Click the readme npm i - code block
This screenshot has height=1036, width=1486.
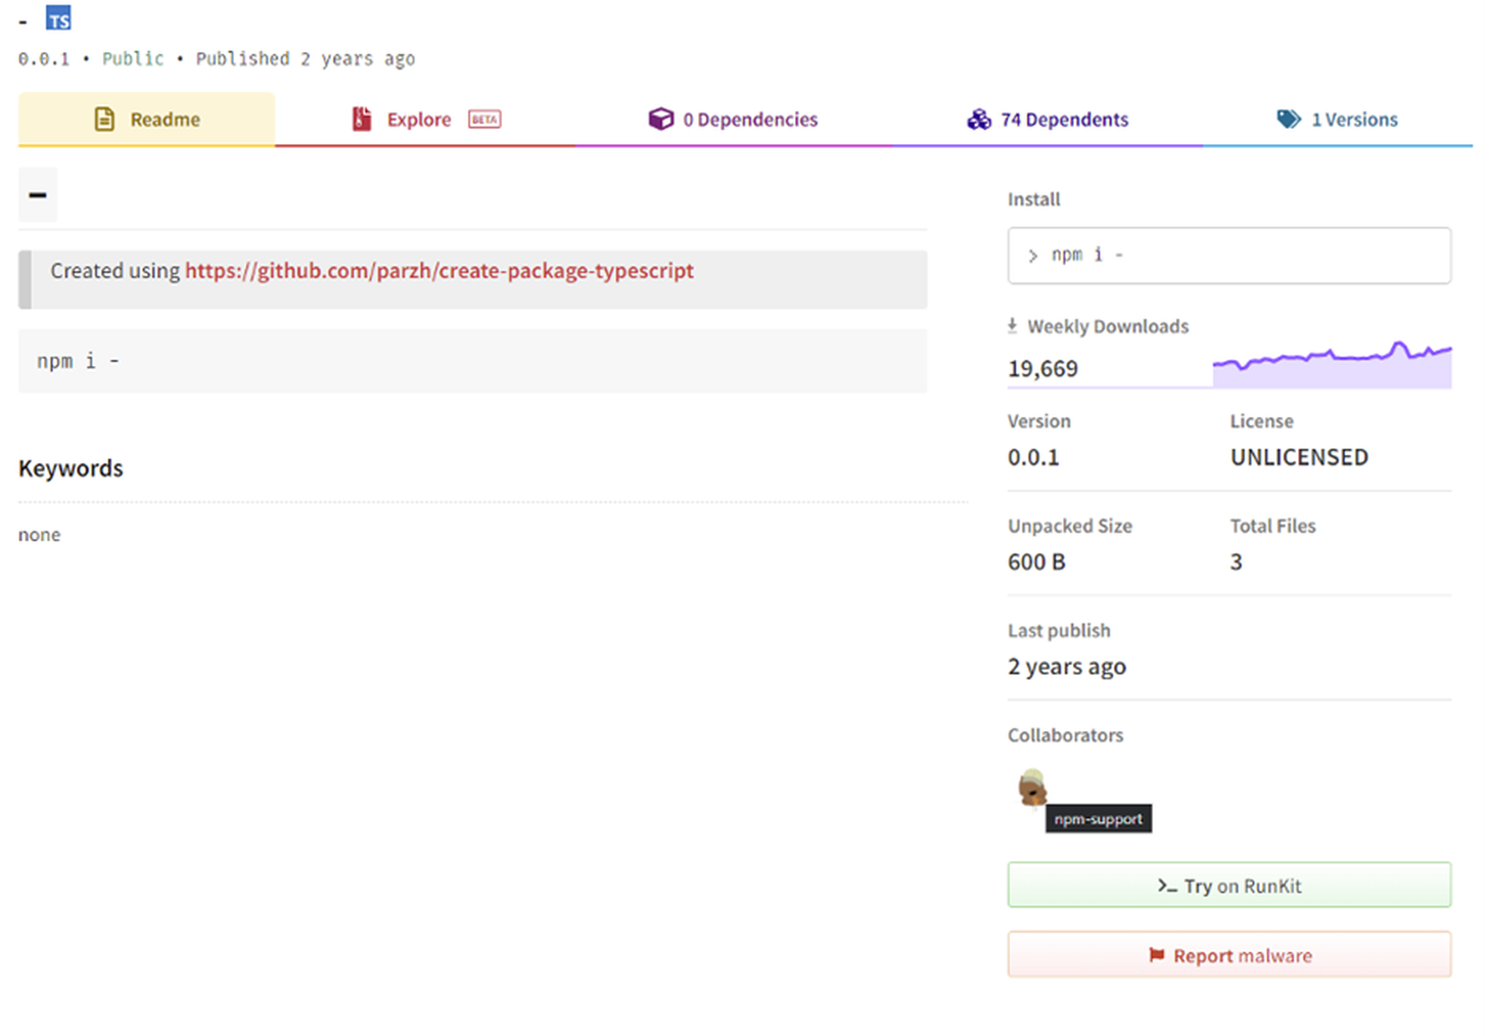click(472, 361)
